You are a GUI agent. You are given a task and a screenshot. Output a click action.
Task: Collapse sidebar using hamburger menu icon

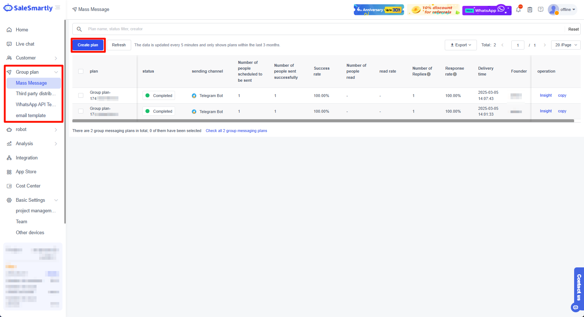(x=58, y=8)
